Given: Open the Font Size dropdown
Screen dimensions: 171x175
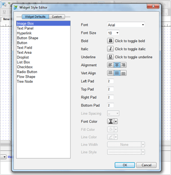Looking at the screenshot, I should coord(113,33).
